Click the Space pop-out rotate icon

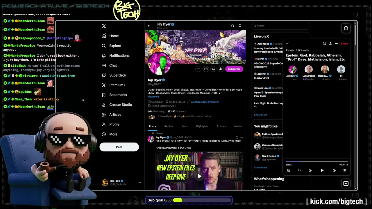tap(324, 44)
